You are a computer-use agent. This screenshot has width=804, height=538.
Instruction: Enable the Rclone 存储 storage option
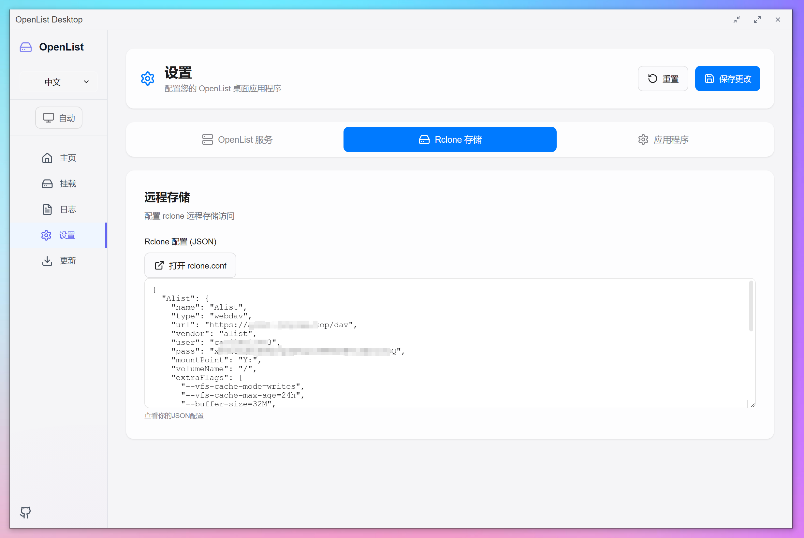click(x=449, y=139)
